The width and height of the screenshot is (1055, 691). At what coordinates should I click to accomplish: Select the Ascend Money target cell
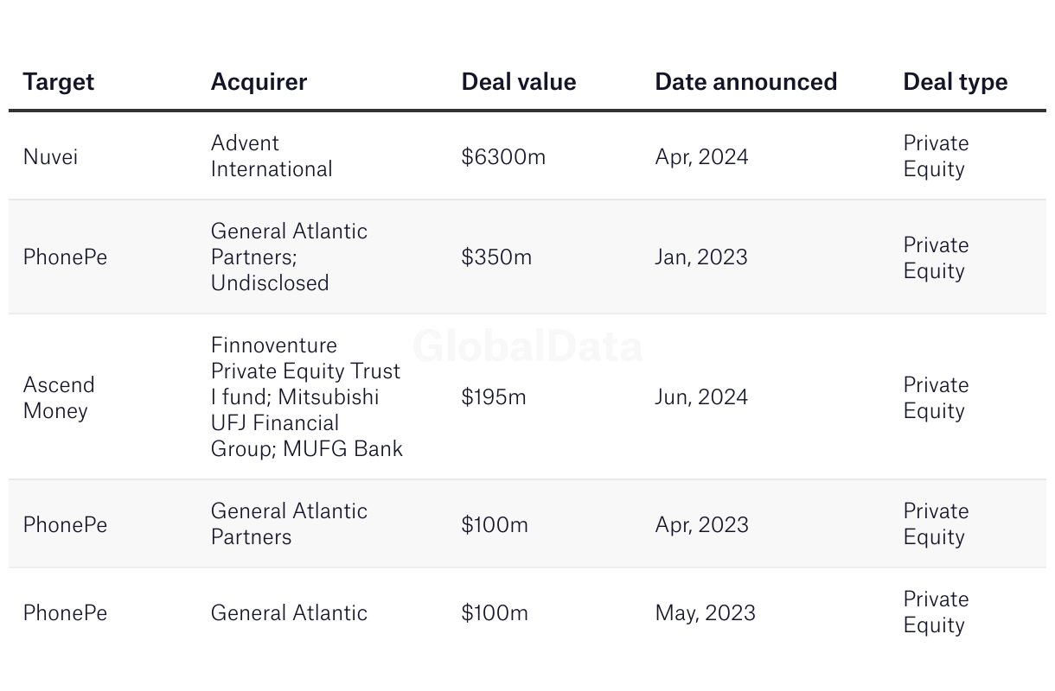point(59,397)
